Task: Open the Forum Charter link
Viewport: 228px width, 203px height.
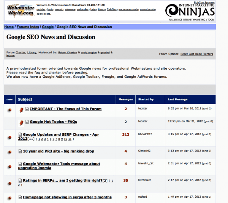Action: [x=21, y=52]
